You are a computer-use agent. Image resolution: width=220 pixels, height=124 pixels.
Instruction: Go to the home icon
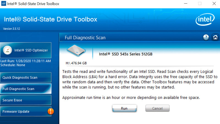215,37
